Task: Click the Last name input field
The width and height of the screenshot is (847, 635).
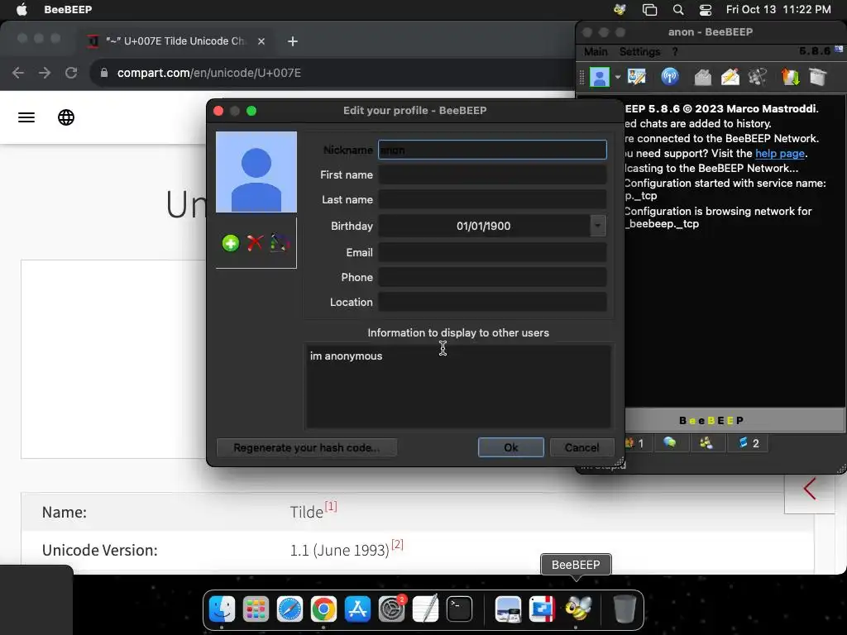Action: click(492, 200)
